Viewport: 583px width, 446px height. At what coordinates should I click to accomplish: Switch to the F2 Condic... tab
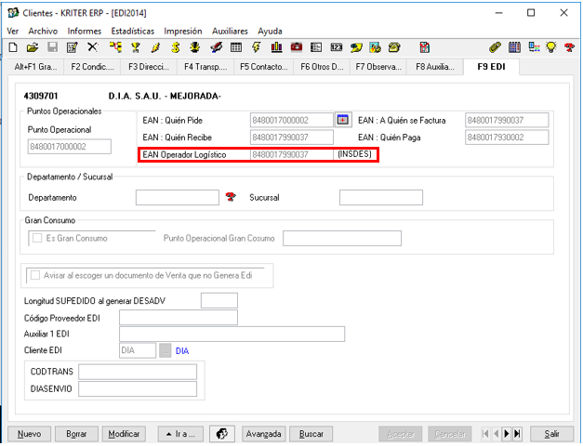tap(92, 67)
